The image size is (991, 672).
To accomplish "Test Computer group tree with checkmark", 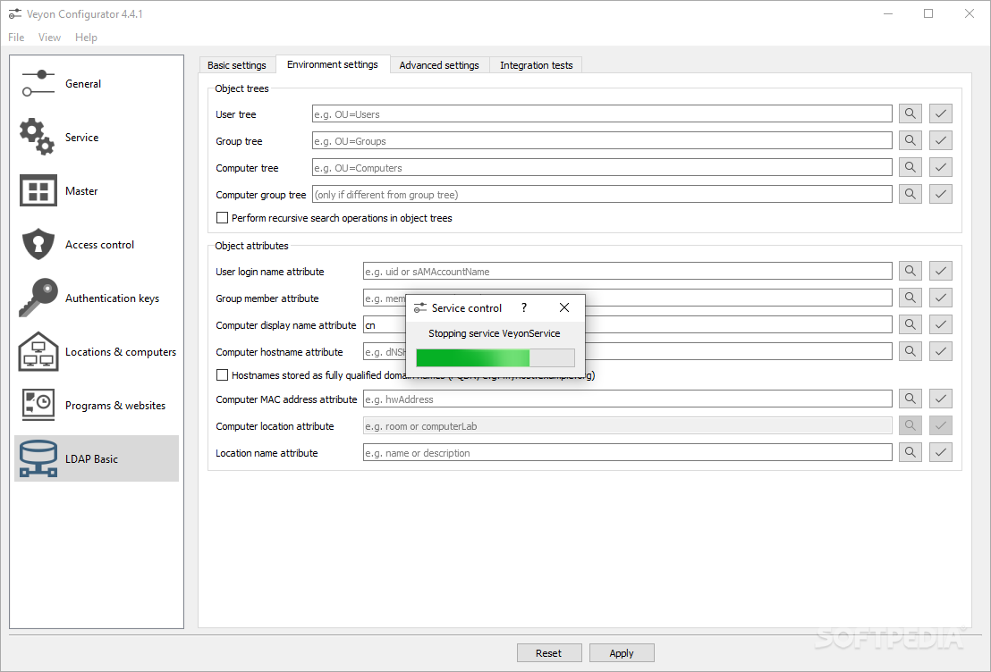I will click(x=940, y=194).
